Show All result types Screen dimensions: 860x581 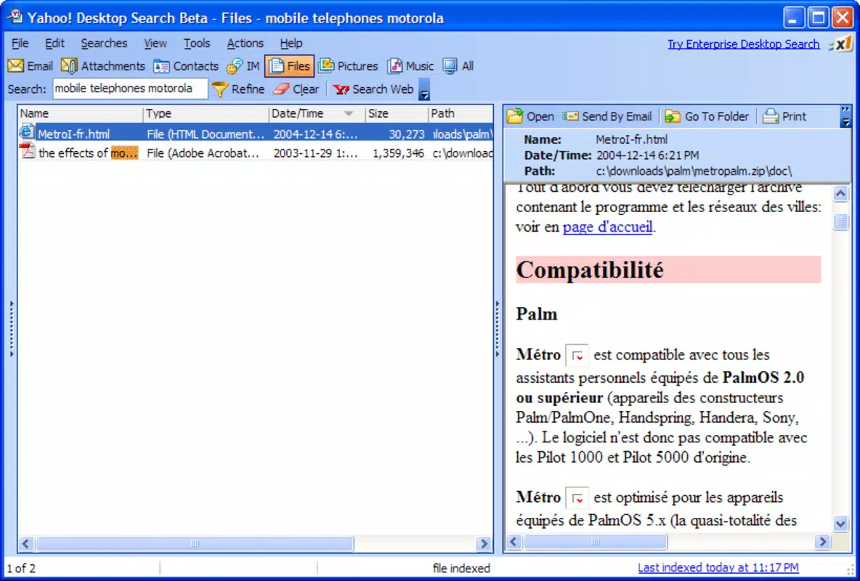pyautogui.click(x=458, y=66)
